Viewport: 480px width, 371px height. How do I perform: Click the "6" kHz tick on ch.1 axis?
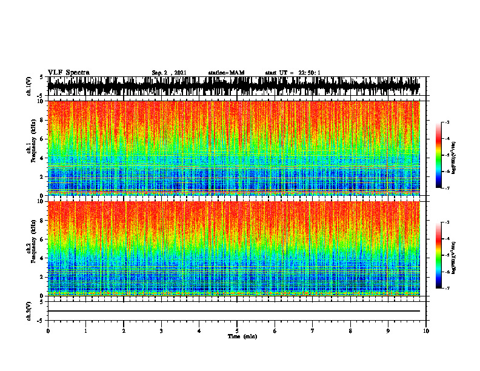click(x=43, y=139)
